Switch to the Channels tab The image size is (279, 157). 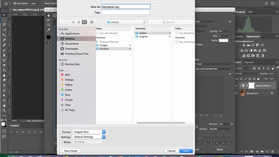coord(249,62)
